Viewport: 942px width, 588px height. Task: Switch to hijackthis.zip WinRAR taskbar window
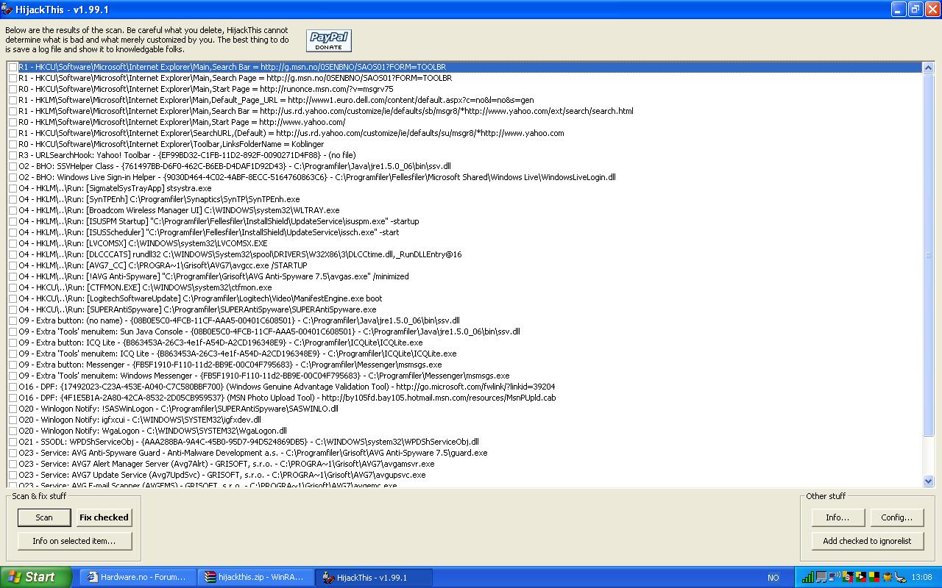[255, 577]
